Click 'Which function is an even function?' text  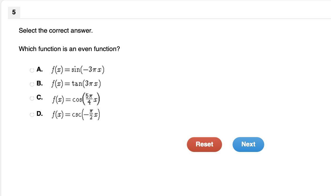[69, 49]
